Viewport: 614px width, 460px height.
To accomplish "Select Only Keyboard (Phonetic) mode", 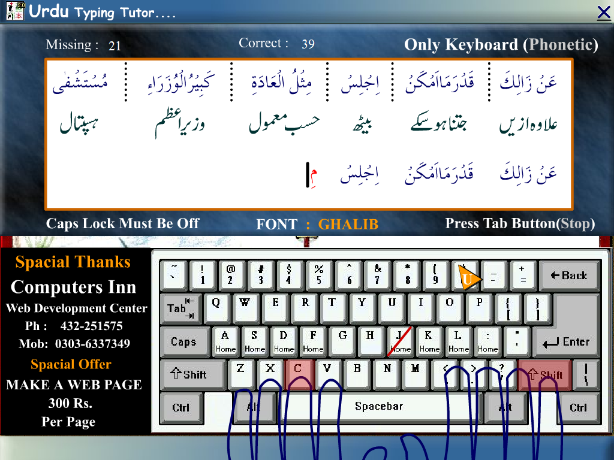I will (x=502, y=44).
